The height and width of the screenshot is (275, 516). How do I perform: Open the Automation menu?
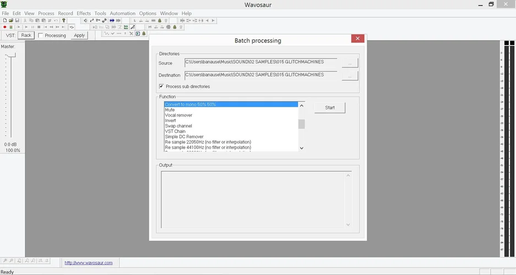[x=122, y=13]
